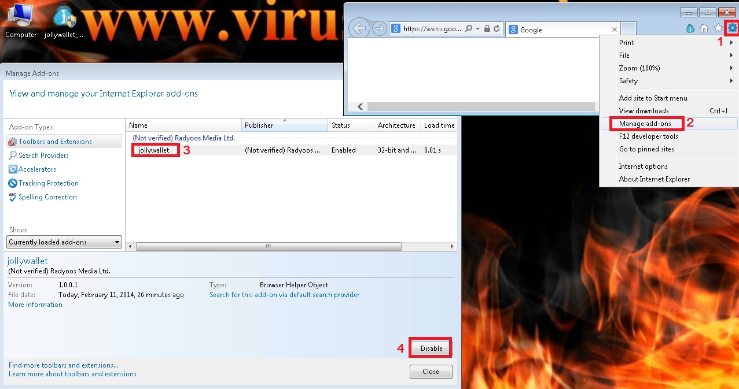Open the jollywallet installer desktop icon
This screenshot has width=739, height=389.
[64, 21]
